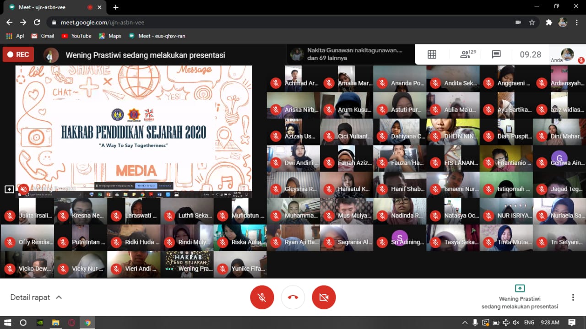
Task: Show hidden icons in system tray
Action: click(465, 323)
